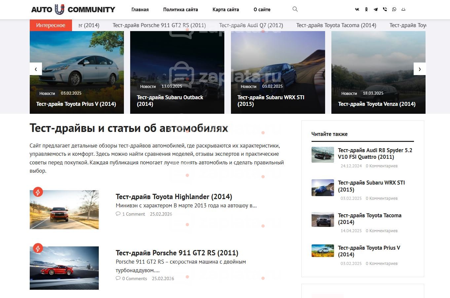Click comment bubble icon beside '1 Comment'

pos(118,214)
